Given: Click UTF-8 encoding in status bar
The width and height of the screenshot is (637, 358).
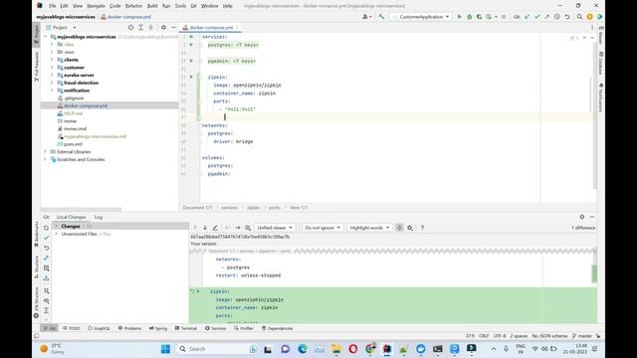Looking at the screenshot, I should [x=500, y=336].
